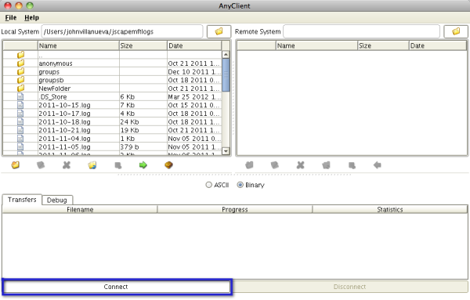Image resolution: width=470 pixels, height=300 pixels.
Task: Select the 2011-11-05.log file name
Action: [64, 146]
